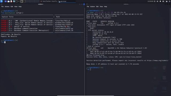The image size is (171, 96).
Task: Click the blue circle button in left terminal titlebar
Action: [x=84, y=4]
